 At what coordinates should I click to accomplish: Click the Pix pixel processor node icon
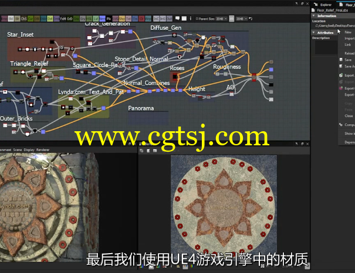tap(109, 19)
